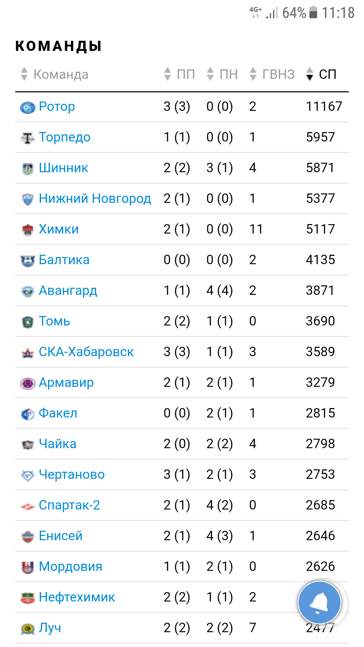
Task: Go to the Нефтехимик team page
Action: click(77, 597)
